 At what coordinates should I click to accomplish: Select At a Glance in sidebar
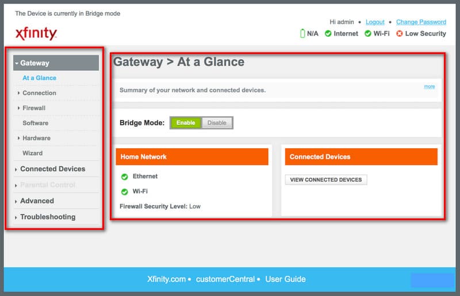pyautogui.click(x=39, y=78)
